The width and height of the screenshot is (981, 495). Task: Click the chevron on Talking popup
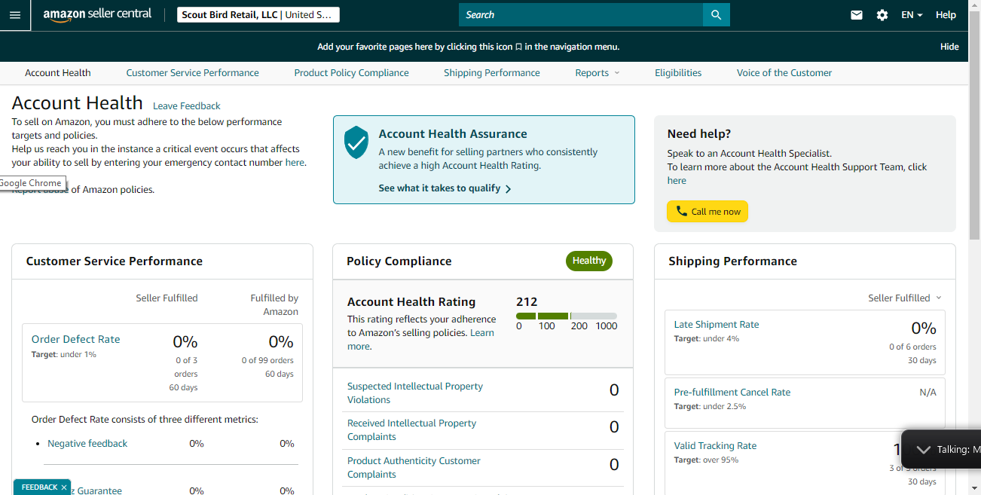coord(923,449)
